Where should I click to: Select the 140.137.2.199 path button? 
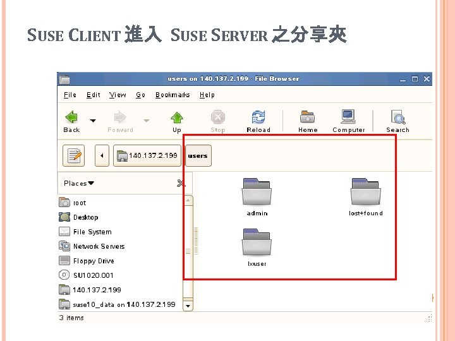tap(147, 156)
